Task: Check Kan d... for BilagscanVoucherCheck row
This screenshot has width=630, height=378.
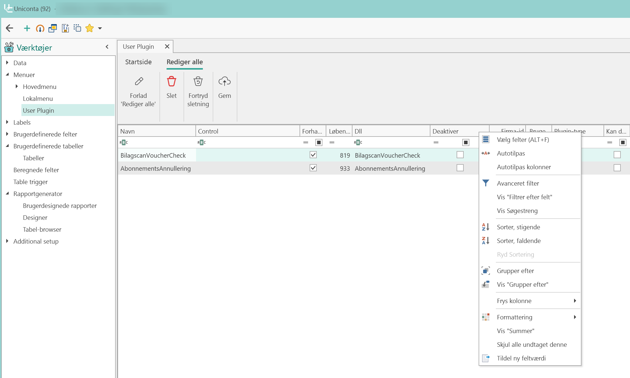Action: [x=617, y=155]
